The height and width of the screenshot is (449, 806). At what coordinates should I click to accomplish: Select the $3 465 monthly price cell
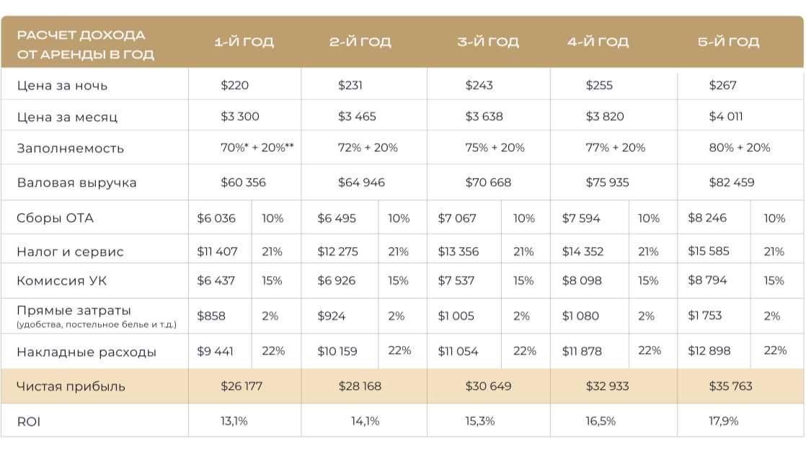coord(357,117)
